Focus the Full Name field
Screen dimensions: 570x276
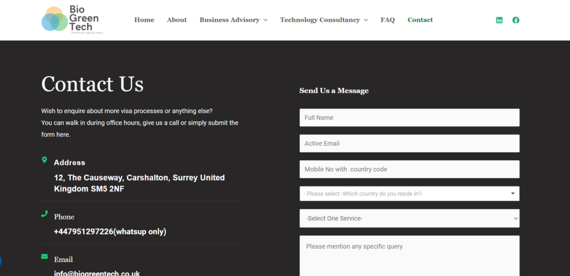click(409, 117)
